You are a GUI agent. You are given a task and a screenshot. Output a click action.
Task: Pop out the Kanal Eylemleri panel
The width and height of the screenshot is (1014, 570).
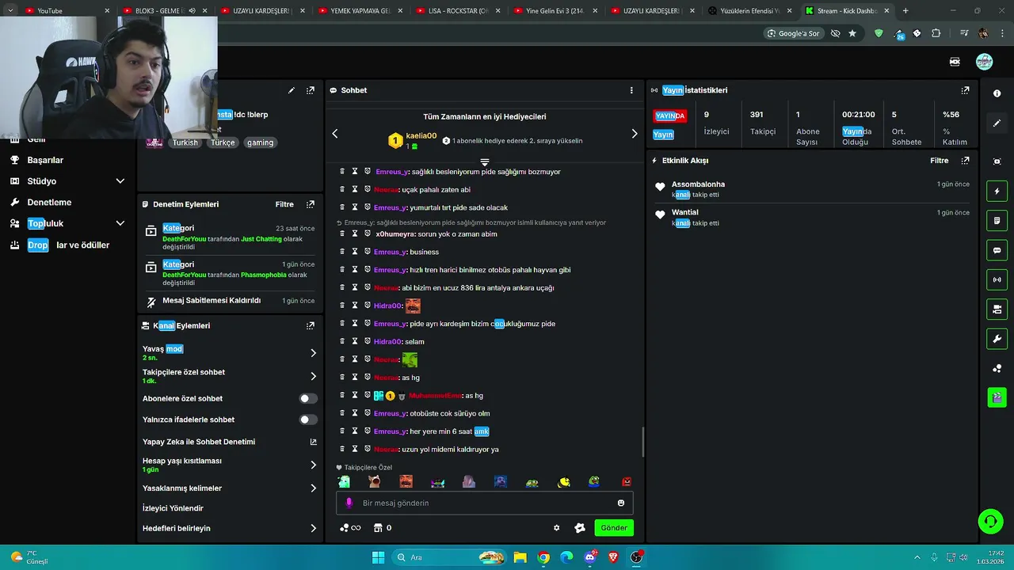click(311, 325)
